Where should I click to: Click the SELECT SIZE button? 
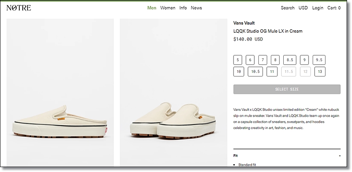pyautogui.click(x=287, y=89)
